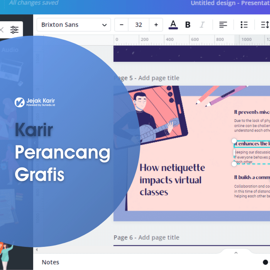Image resolution: width=270 pixels, height=270 pixels.
Task: Open the filter sliders icon in side panel
Action: (x=14, y=30)
